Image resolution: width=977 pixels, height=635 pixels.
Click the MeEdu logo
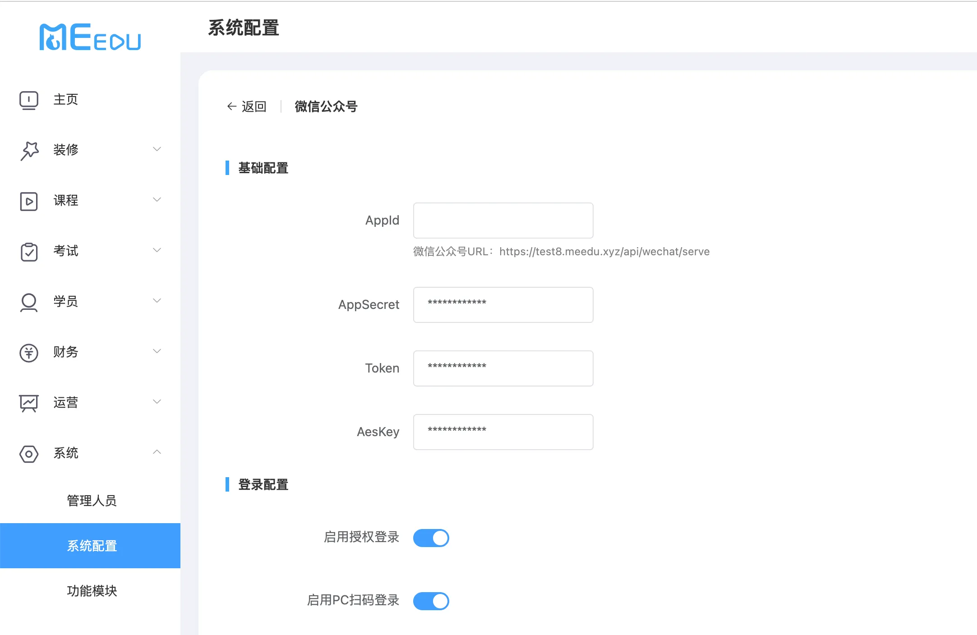tap(90, 37)
